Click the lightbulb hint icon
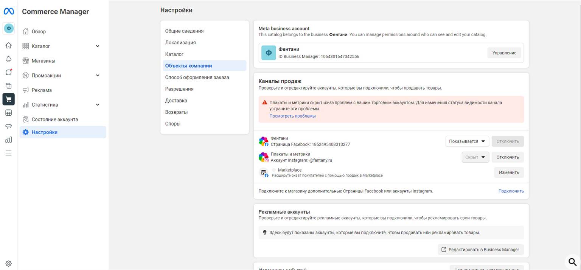This screenshot has height=270, width=581. coord(265,233)
